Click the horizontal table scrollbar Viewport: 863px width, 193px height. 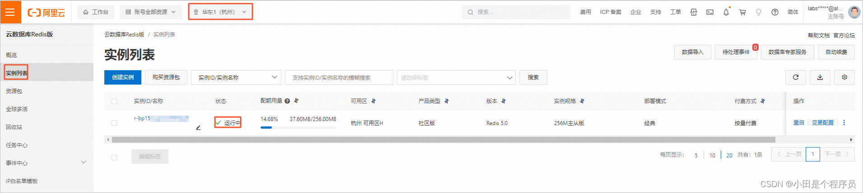pyautogui.click(x=443, y=140)
